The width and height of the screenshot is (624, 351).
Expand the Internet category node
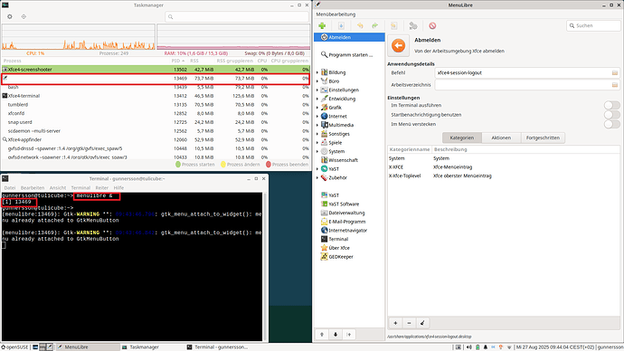(x=317, y=116)
